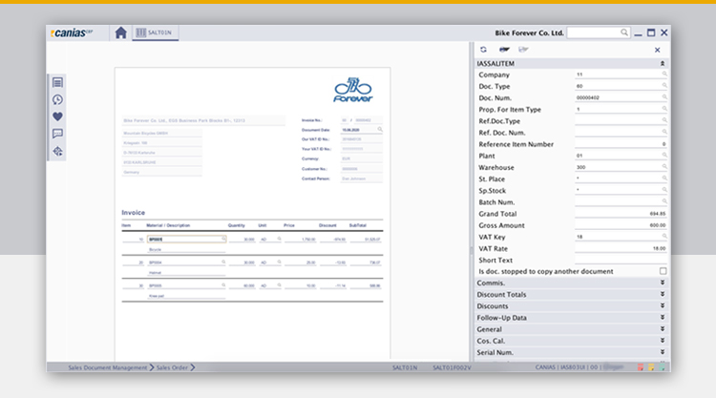Open the date picker icon beside Document Date
Viewport: 716px width, 398px height.
[x=379, y=129]
